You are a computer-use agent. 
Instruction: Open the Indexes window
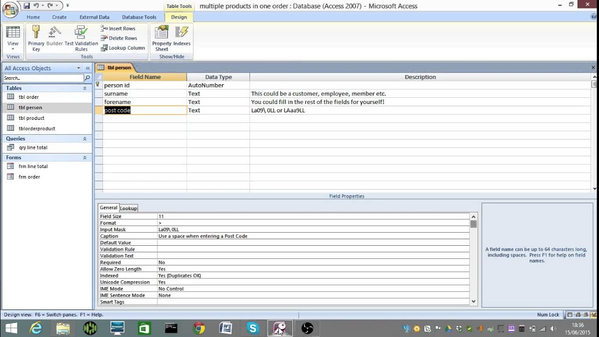pyautogui.click(x=182, y=37)
